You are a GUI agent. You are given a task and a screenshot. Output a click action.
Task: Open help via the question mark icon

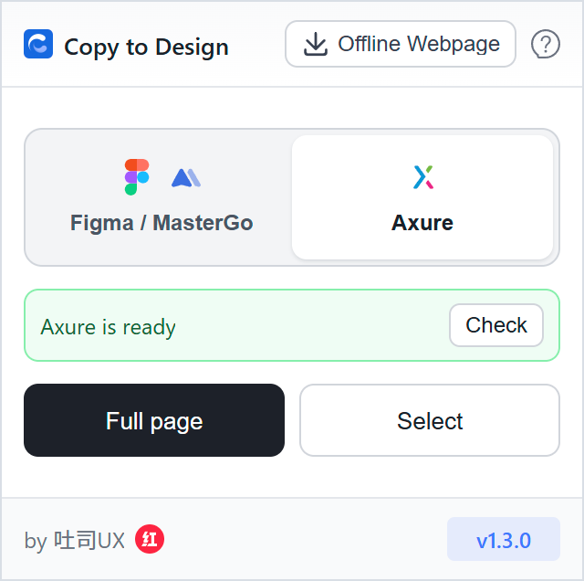(545, 44)
